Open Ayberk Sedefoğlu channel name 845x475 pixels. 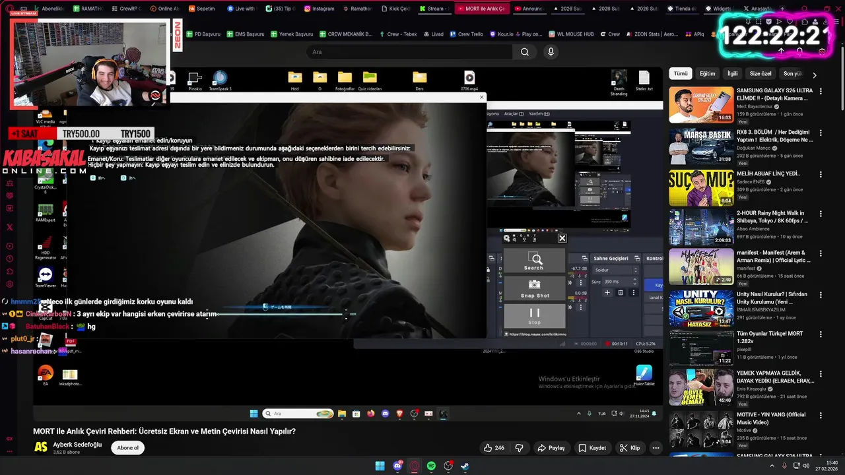(77, 445)
